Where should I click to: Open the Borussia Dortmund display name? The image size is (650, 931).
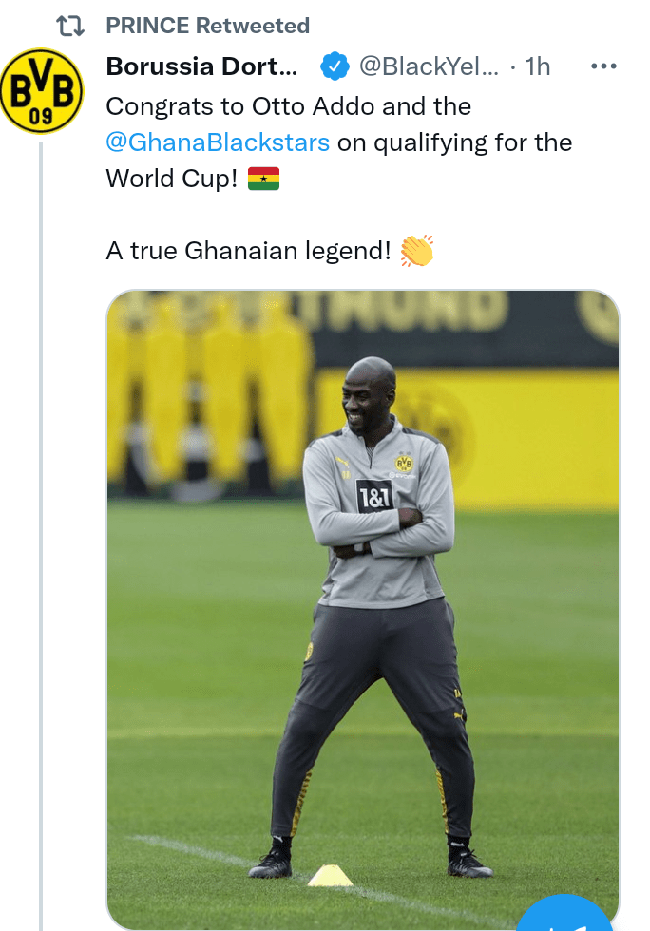tap(202, 66)
